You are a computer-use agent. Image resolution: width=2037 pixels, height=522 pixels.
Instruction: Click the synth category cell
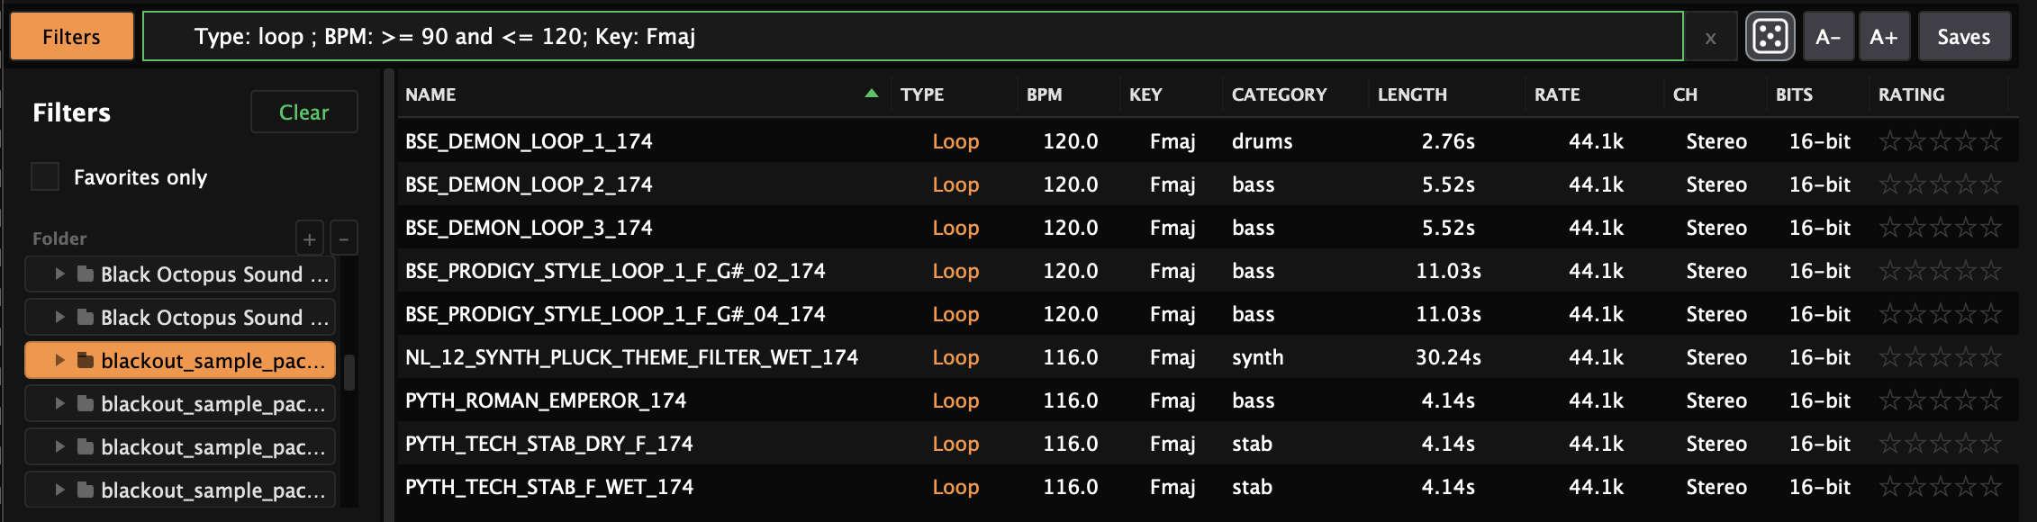(x=1257, y=357)
